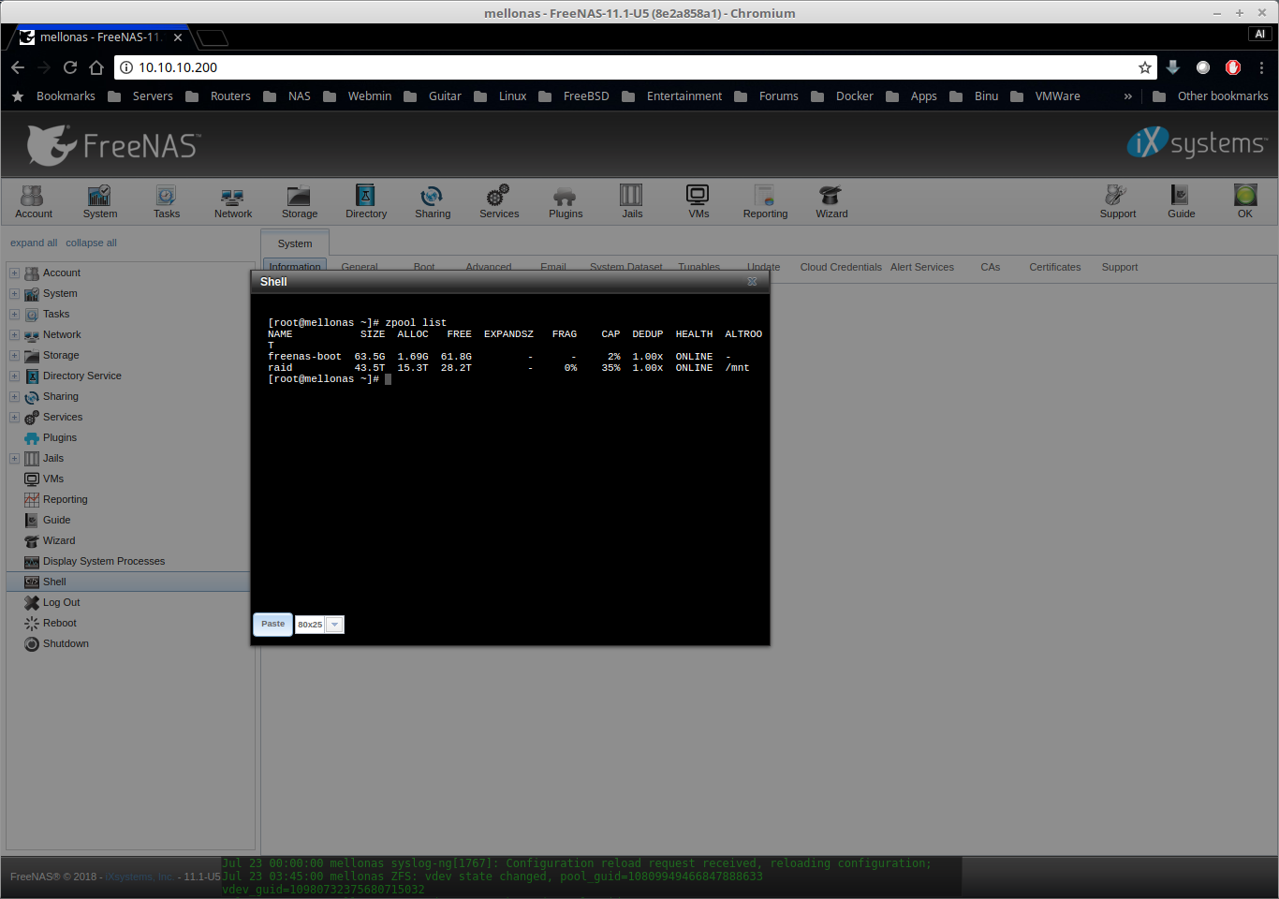Screen dimensions: 1279x899
Task: Open the 80x25 terminal size dropdown
Action: [x=334, y=625]
